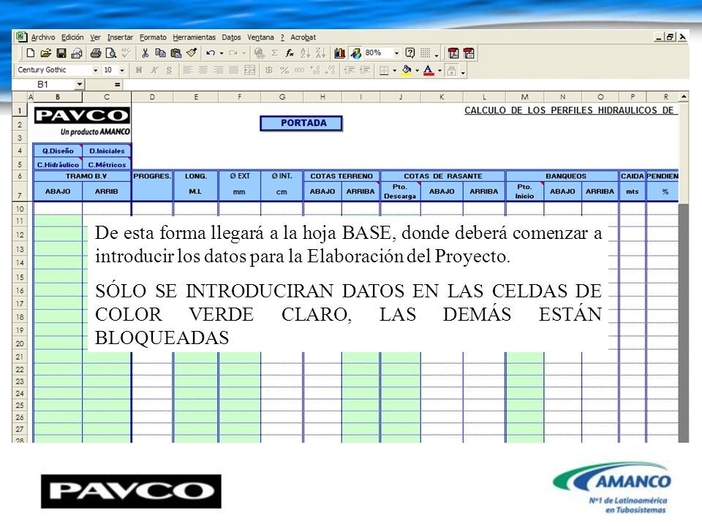This screenshot has width=702, height=526.
Task: Click the vertical scrollbar up arrow
Action: (x=684, y=96)
